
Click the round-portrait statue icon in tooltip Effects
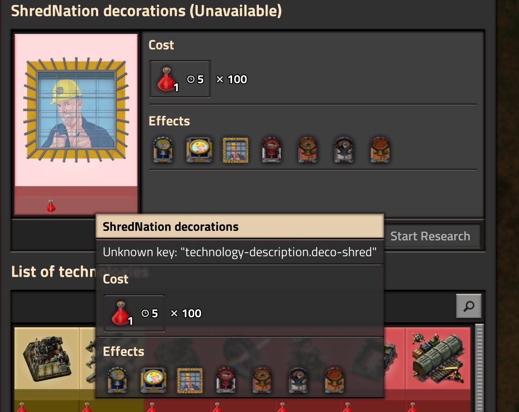(153, 381)
